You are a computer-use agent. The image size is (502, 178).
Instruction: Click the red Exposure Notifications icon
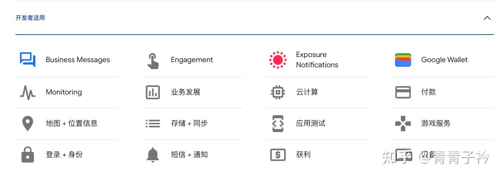pyautogui.click(x=278, y=60)
